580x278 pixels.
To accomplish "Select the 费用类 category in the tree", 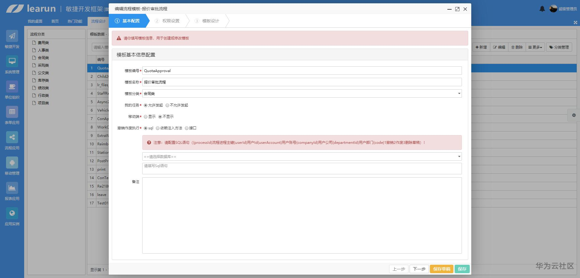I will coord(43,43).
